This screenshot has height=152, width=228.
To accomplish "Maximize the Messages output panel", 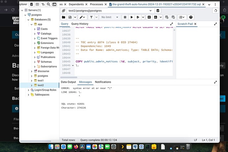I will pyautogui.click(x=215, y=82).
